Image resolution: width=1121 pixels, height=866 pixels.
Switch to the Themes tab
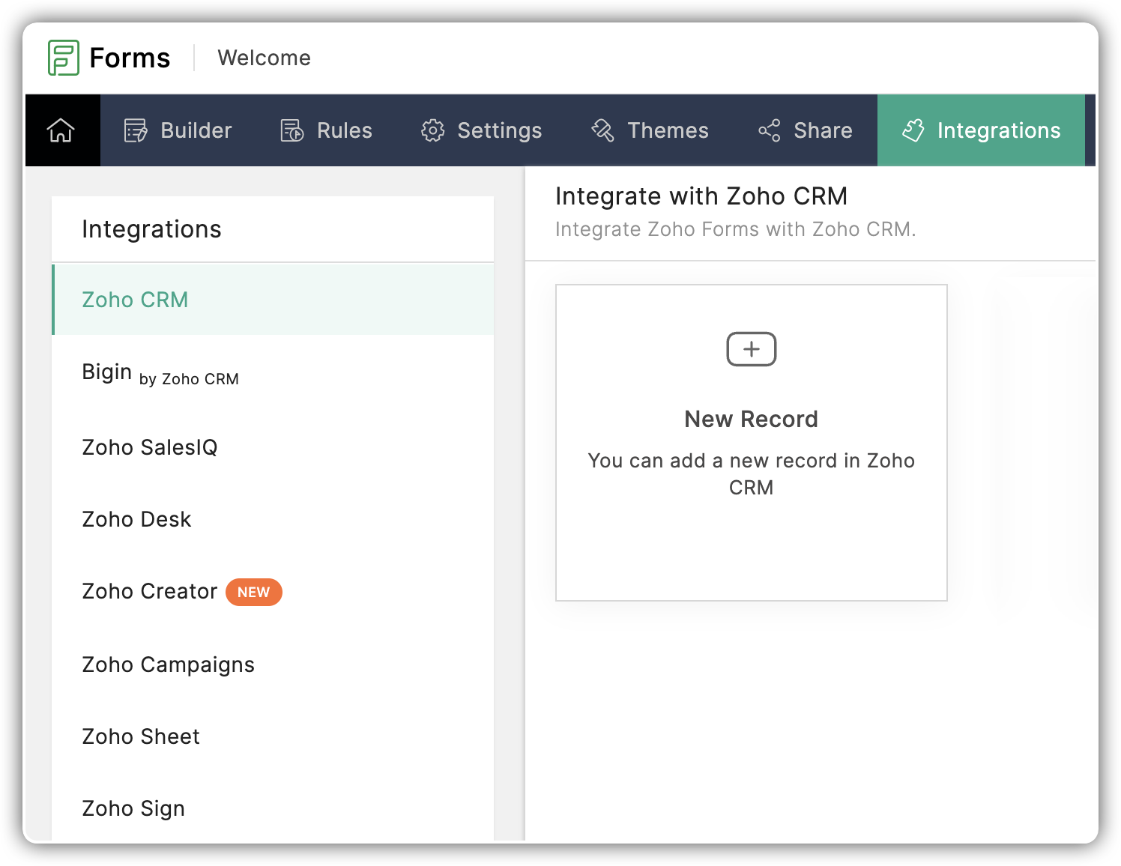click(x=667, y=130)
